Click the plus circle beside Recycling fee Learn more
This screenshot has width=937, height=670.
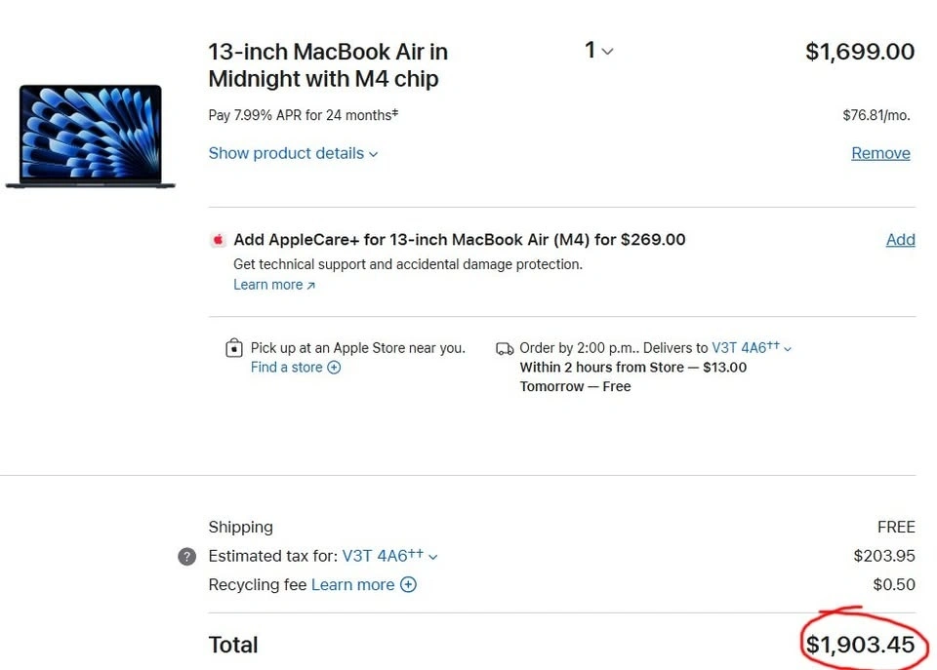408,585
